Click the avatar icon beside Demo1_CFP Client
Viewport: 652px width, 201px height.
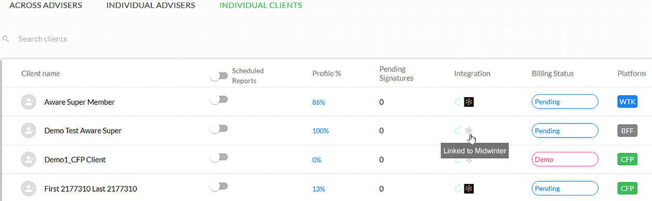click(29, 160)
